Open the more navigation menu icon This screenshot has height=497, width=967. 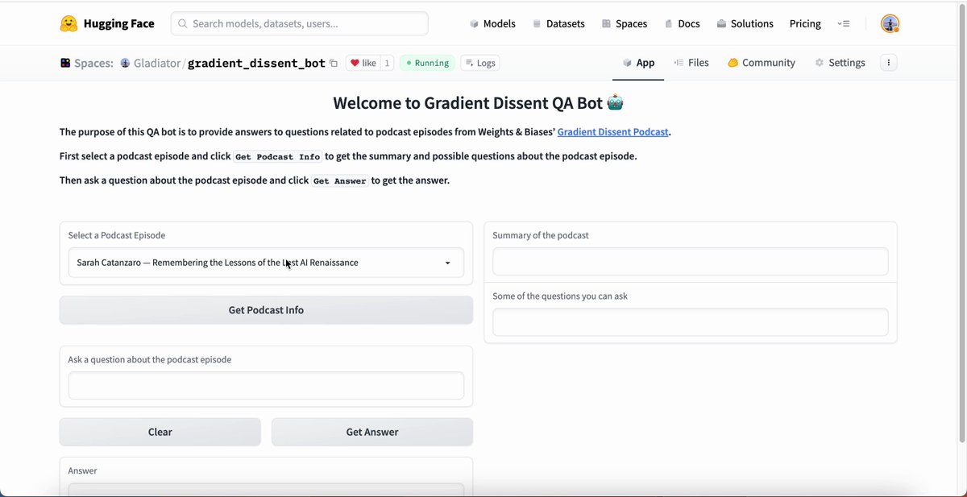click(x=844, y=24)
